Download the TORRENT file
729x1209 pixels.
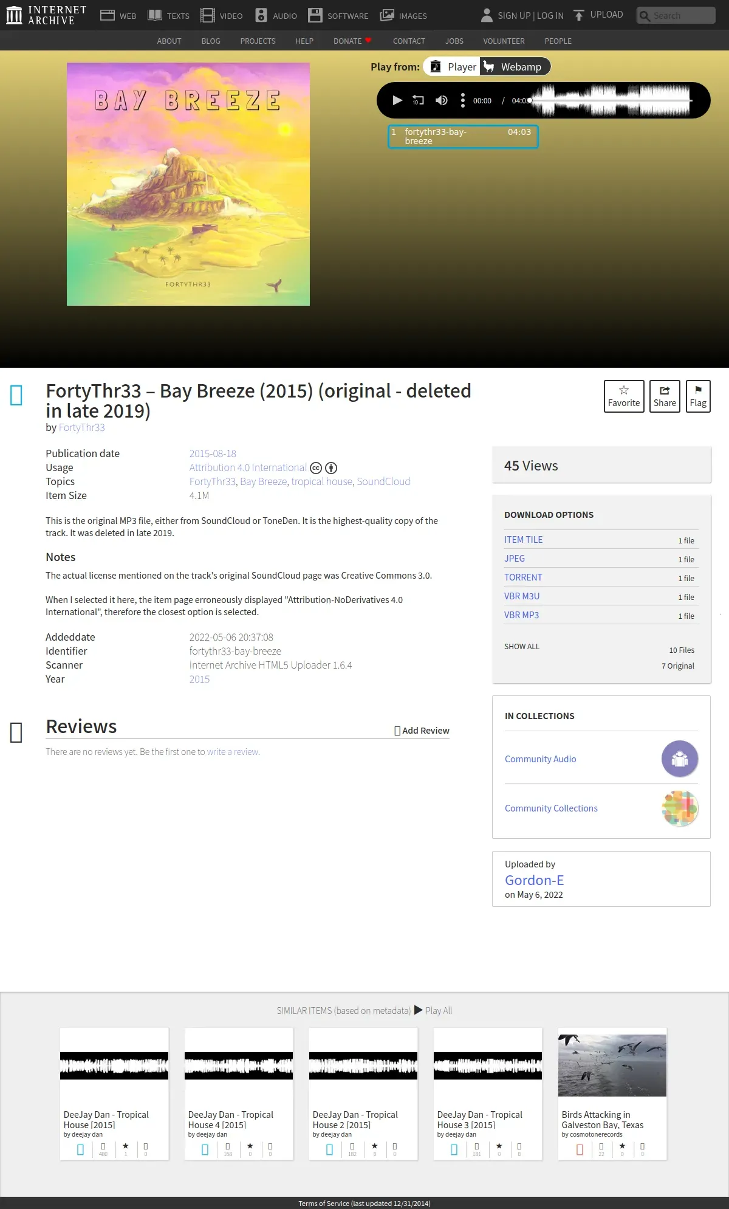tap(523, 577)
